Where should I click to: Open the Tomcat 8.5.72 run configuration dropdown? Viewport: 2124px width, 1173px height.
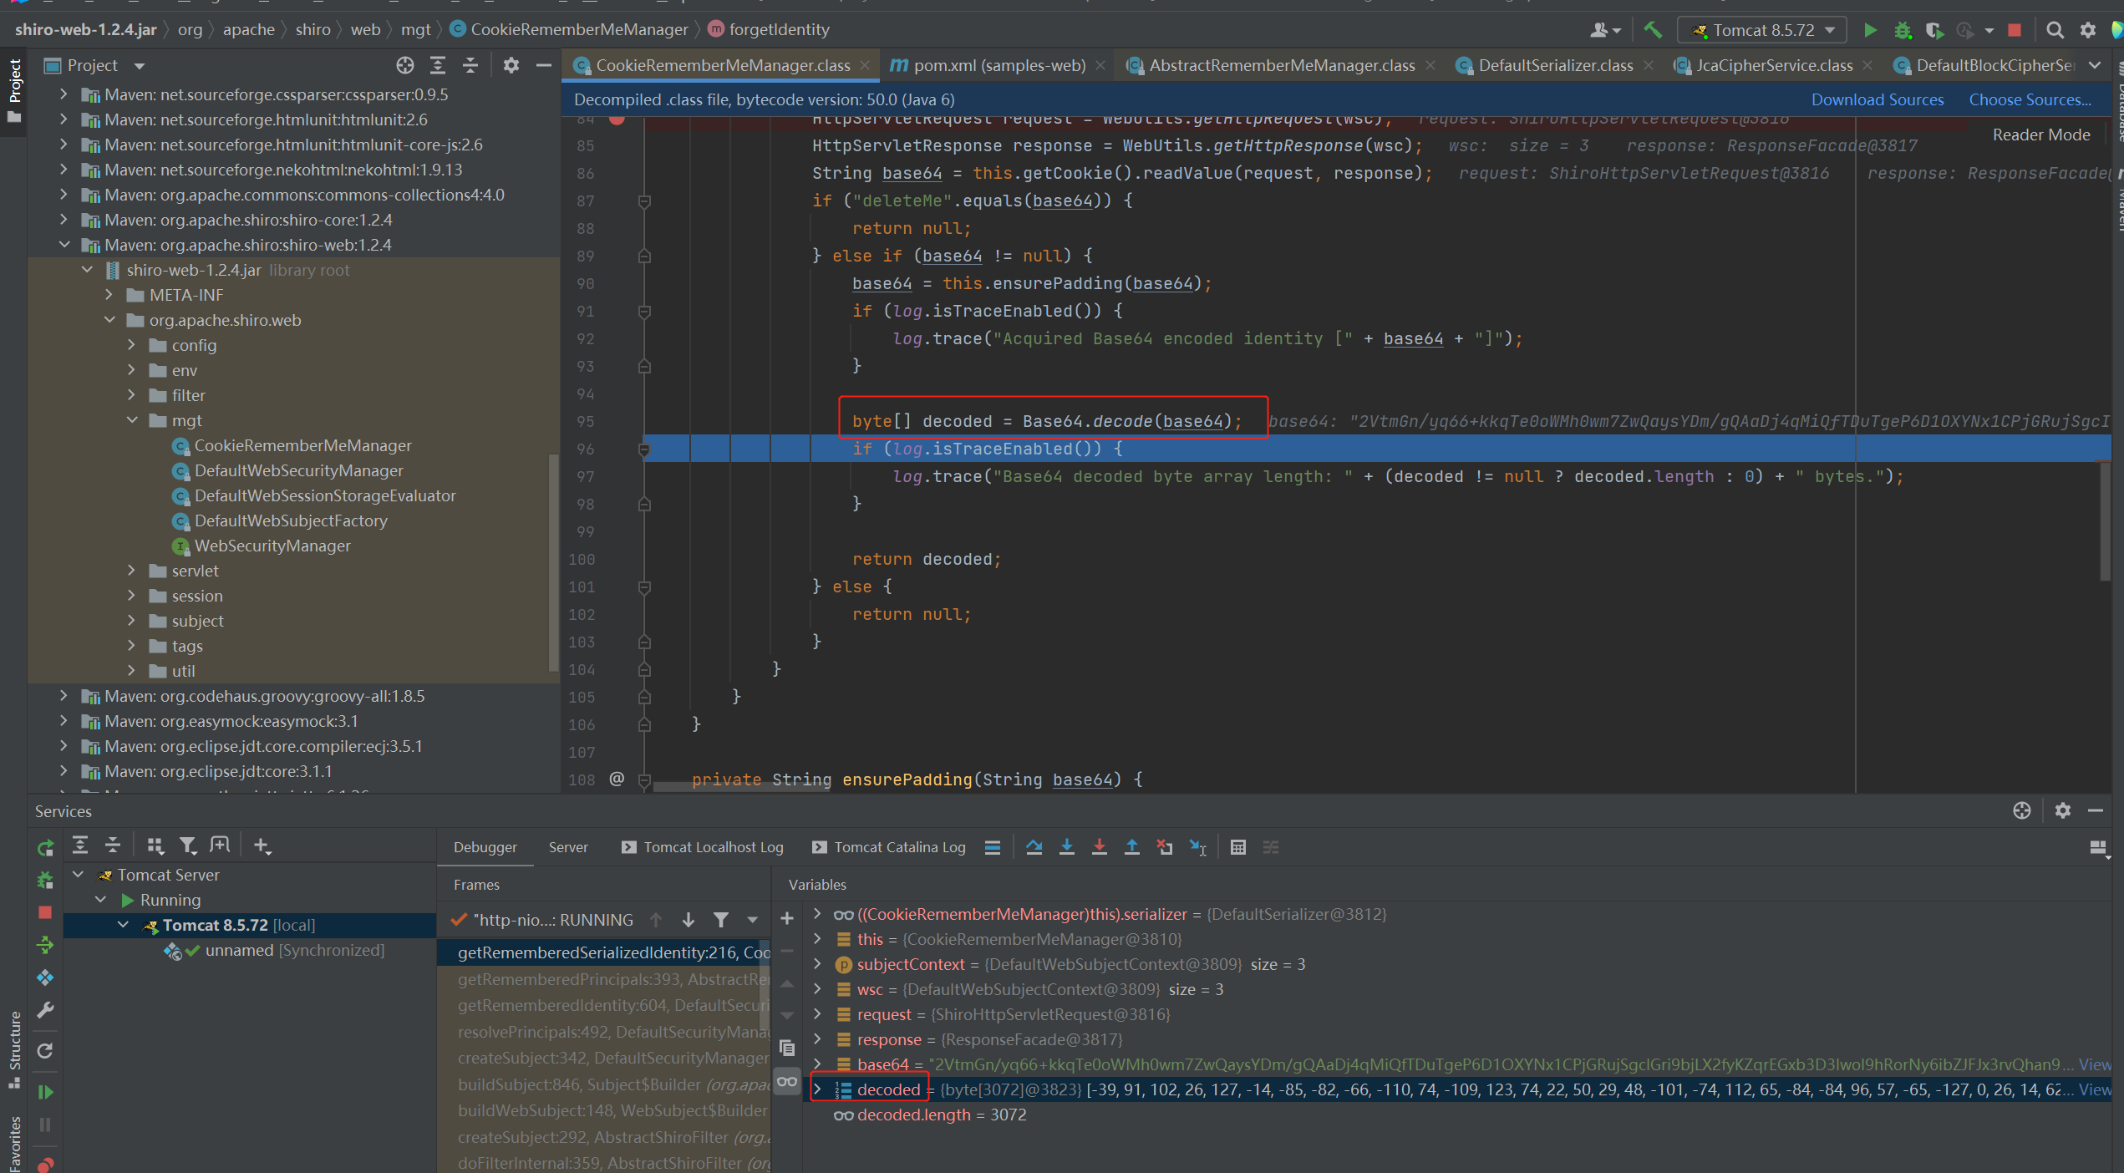click(x=1761, y=30)
